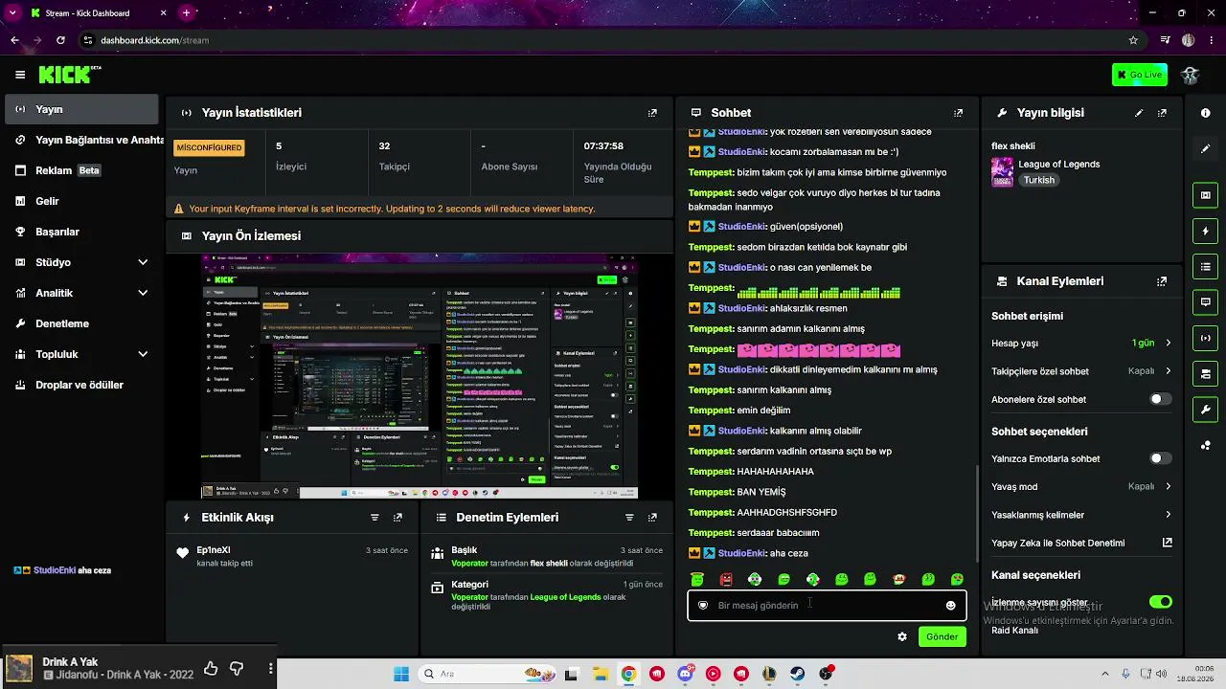Enable Abonelere özel sohbet toggle
This screenshot has width=1226, height=689.
(1160, 399)
